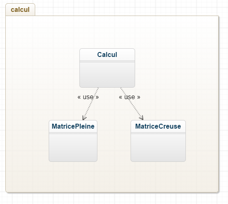
Task: Click the MatricePleine class name
Action: (73, 126)
